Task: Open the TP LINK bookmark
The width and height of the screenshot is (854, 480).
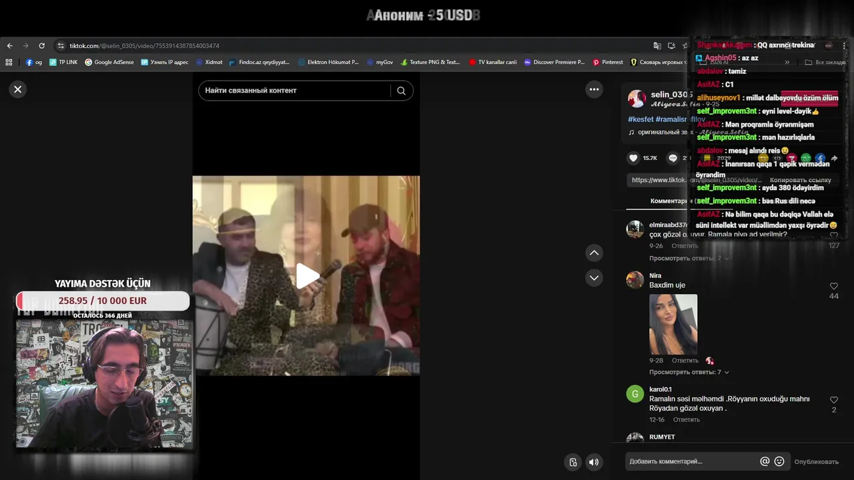Action: coord(63,62)
